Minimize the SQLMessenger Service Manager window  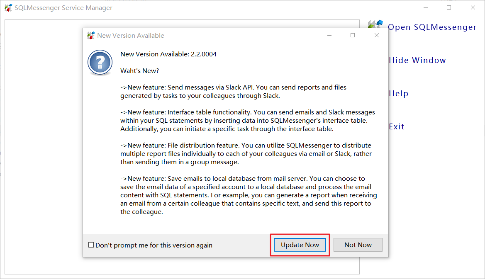pyautogui.click(x=425, y=8)
